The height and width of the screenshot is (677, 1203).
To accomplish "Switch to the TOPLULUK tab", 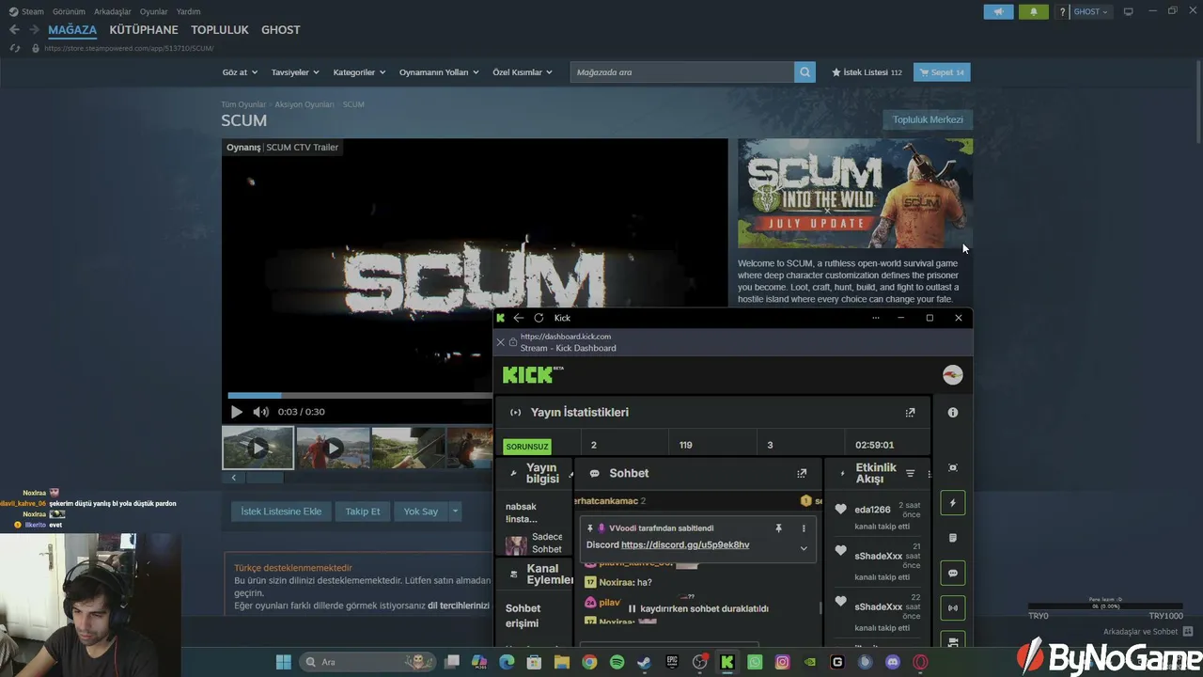I will pyautogui.click(x=220, y=30).
